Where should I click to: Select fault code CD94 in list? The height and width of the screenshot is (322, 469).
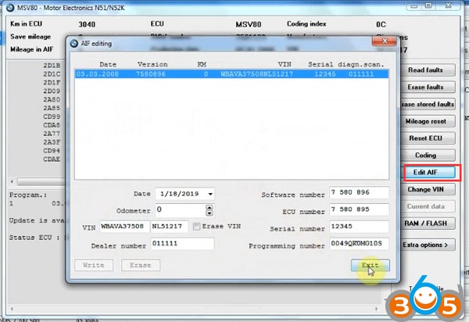click(x=52, y=150)
